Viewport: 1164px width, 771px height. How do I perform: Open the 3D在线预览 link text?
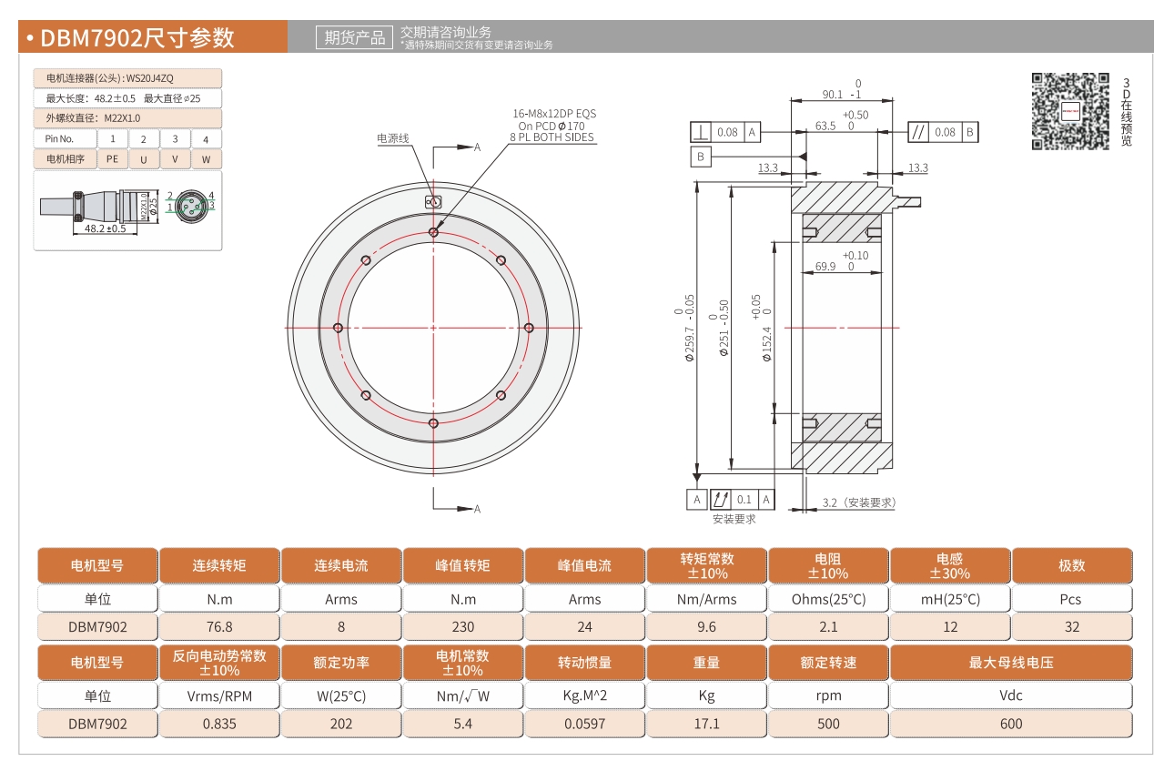pyautogui.click(x=1127, y=111)
